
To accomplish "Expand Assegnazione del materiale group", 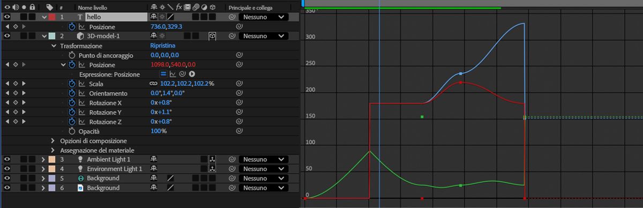I will pos(53,151).
